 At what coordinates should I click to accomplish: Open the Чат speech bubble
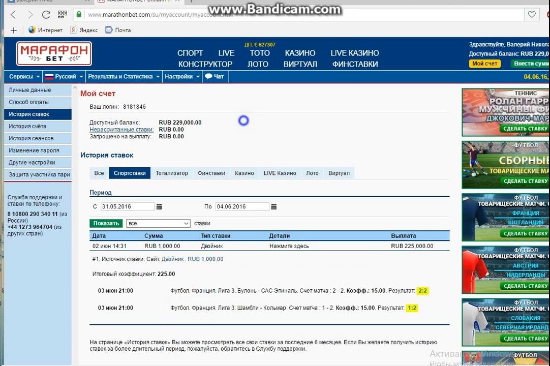click(214, 77)
